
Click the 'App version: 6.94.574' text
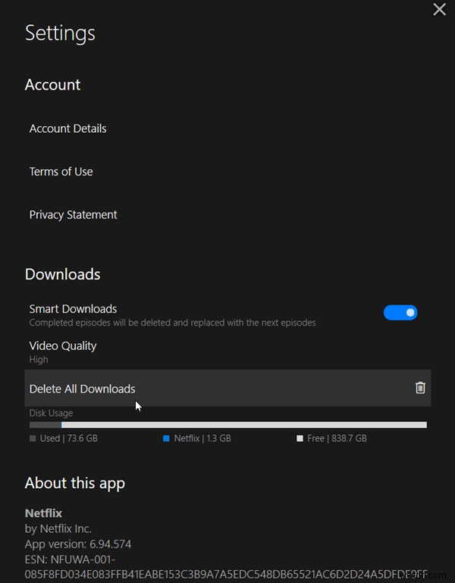78,544
